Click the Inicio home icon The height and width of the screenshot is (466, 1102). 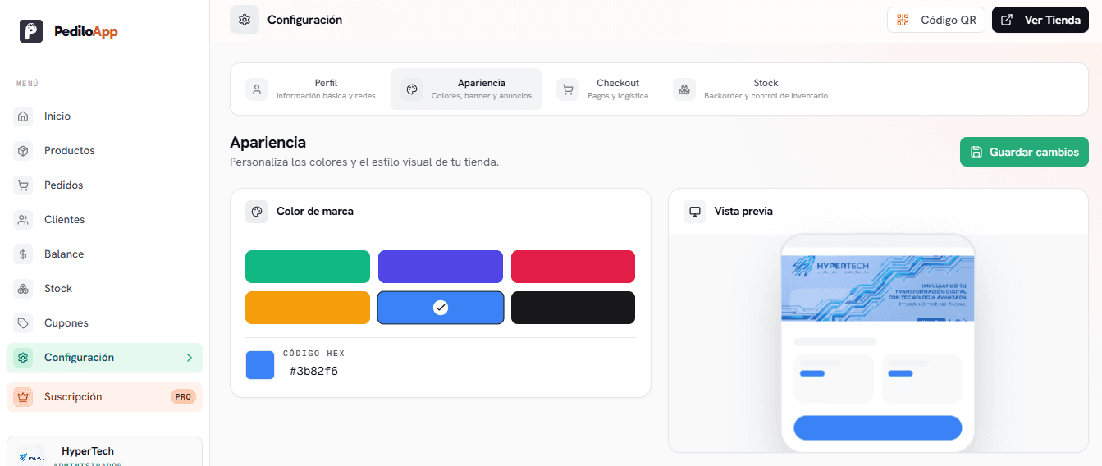[x=23, y=116]
